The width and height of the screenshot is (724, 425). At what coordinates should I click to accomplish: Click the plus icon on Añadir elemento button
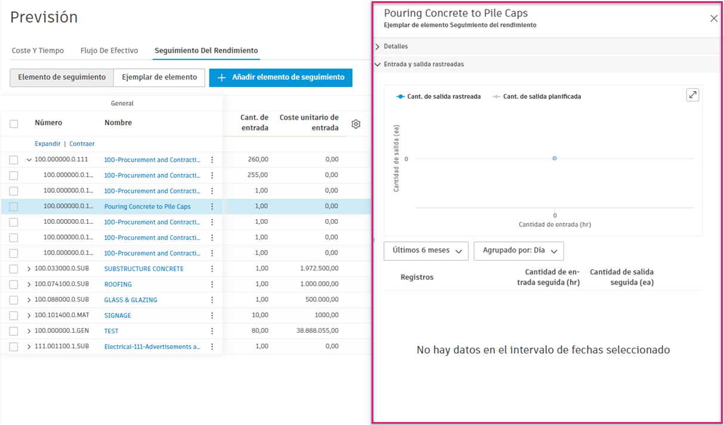point(221,77)
